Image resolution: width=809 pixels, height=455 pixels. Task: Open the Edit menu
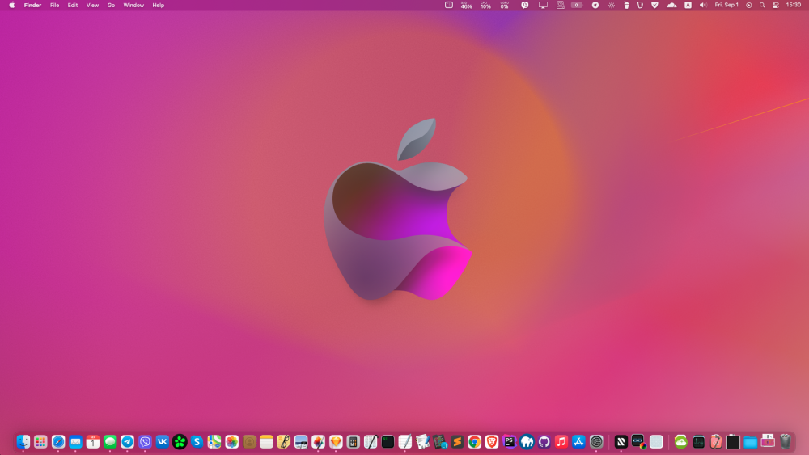[72, 5]
